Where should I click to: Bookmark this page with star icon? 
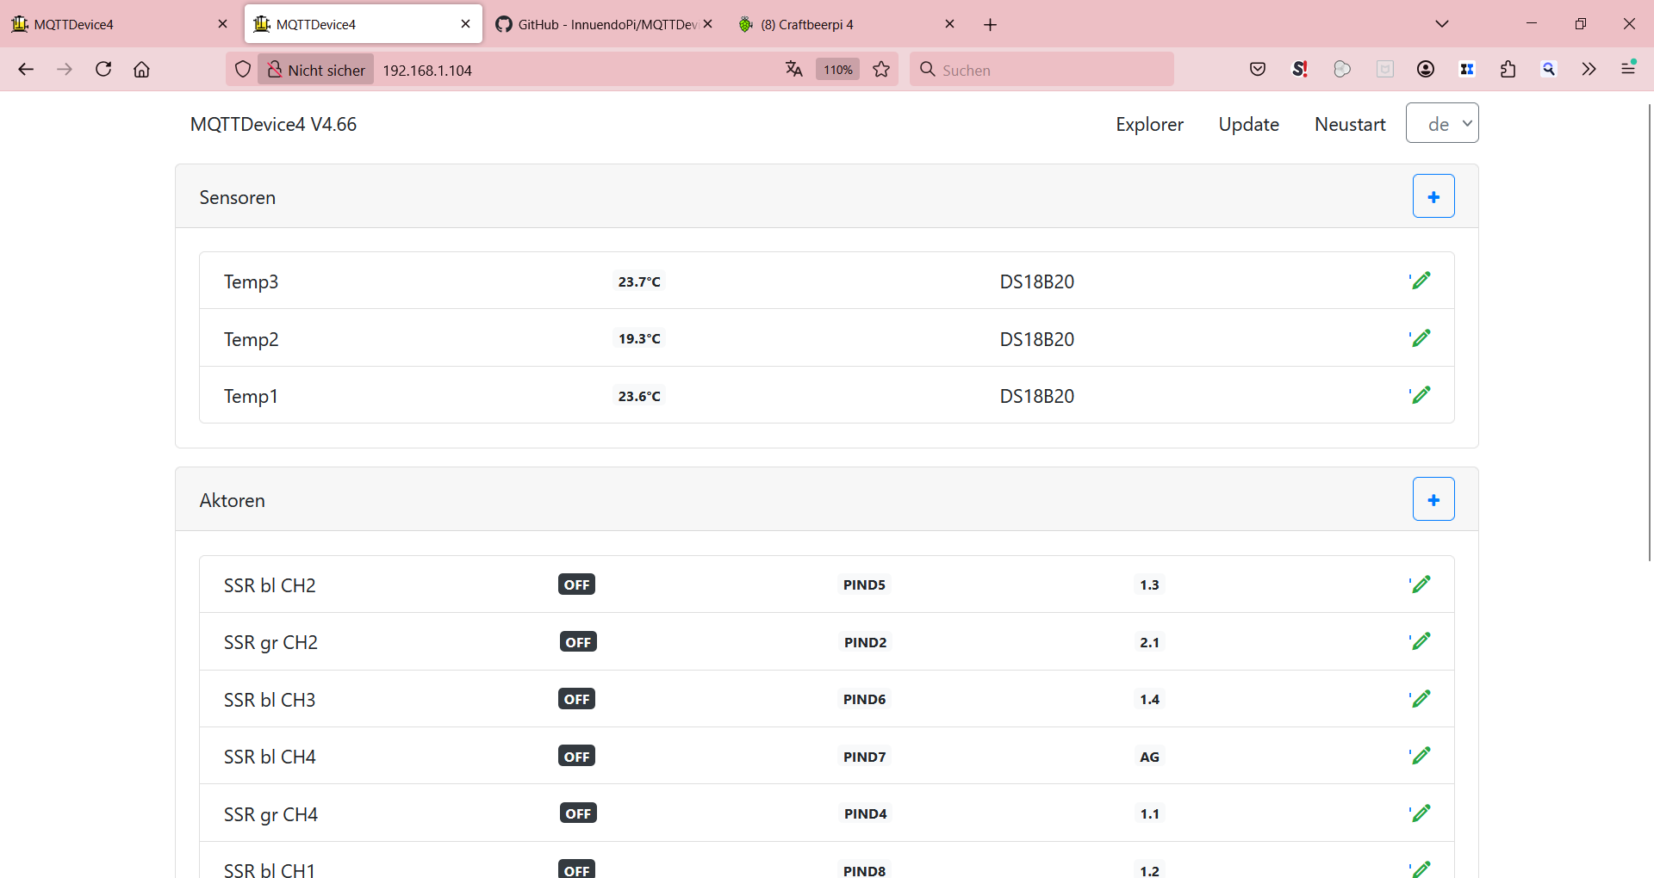880,70
